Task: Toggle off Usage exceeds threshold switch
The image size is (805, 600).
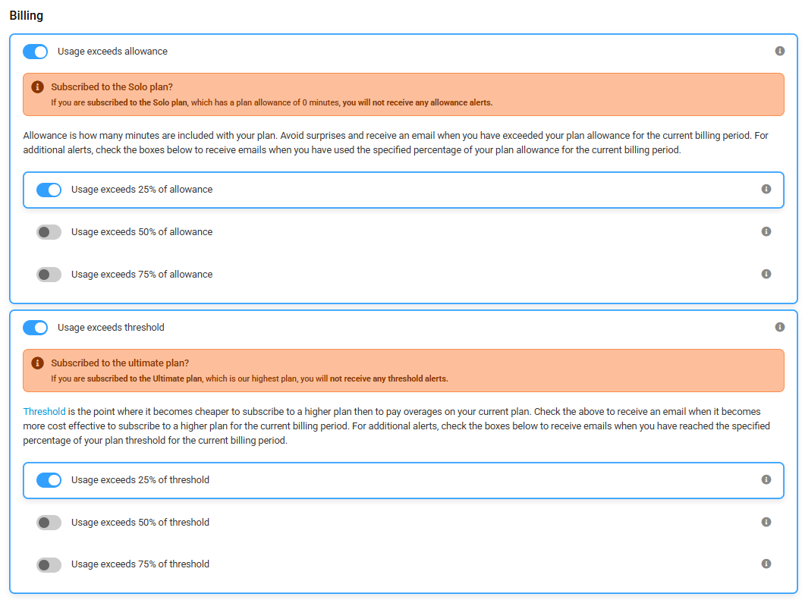Action: point(36,328)
